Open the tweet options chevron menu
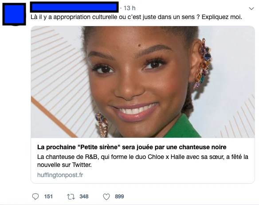 pos(251,8)
